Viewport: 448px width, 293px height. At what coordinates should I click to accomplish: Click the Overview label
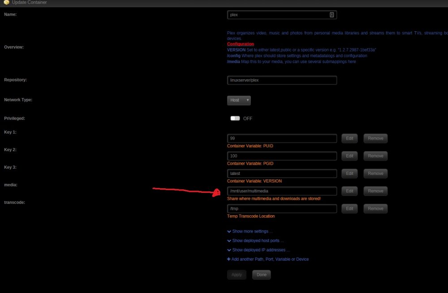pyautogui.click(x=14, y=47)
